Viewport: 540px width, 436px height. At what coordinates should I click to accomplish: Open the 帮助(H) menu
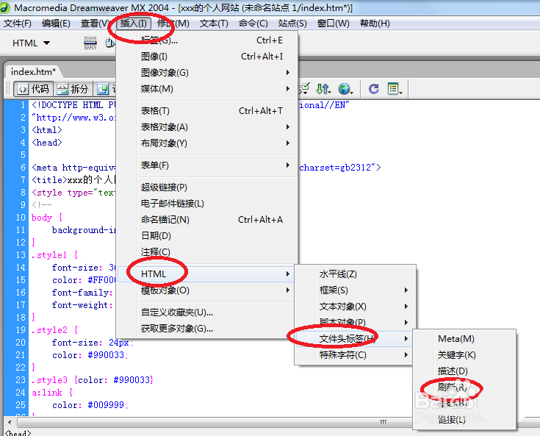tap(375, 24)
